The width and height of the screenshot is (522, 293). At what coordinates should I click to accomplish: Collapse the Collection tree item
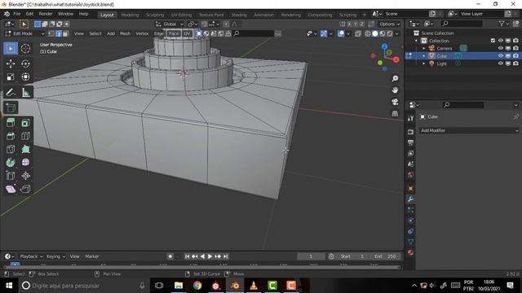point(416,41)
